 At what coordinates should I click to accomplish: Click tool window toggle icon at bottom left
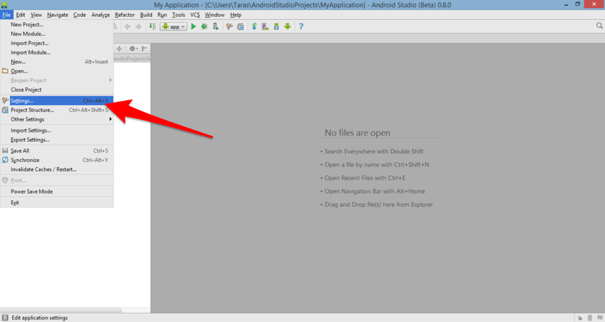(x=5, y=318)
